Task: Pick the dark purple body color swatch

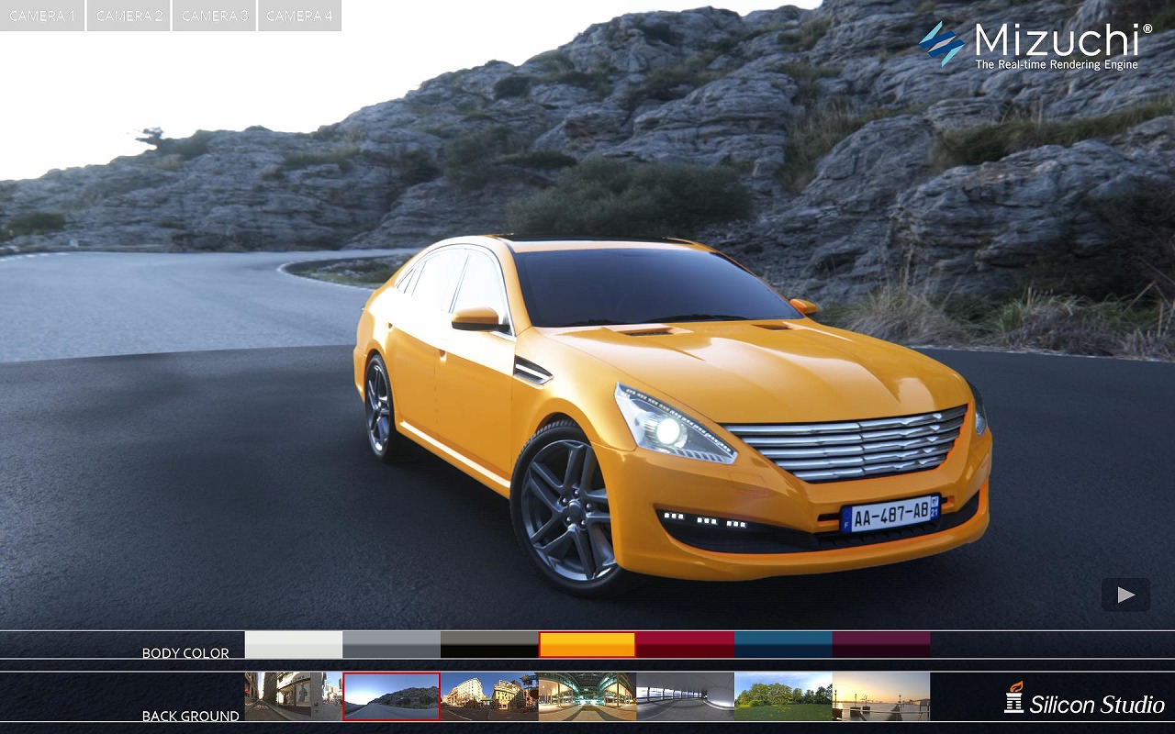Action: (881, 644)
